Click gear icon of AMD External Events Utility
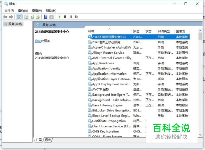The height and width of the screenshot is (150, 205). click(89, 58)
